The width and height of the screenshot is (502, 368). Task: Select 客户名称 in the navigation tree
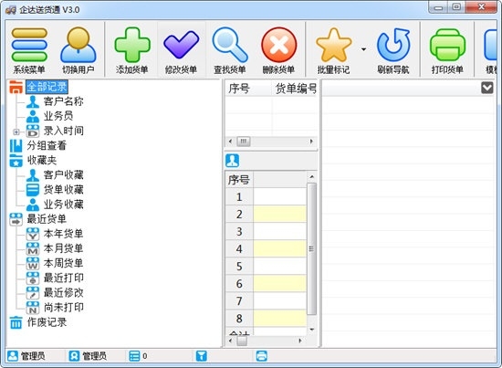[63, 101]
